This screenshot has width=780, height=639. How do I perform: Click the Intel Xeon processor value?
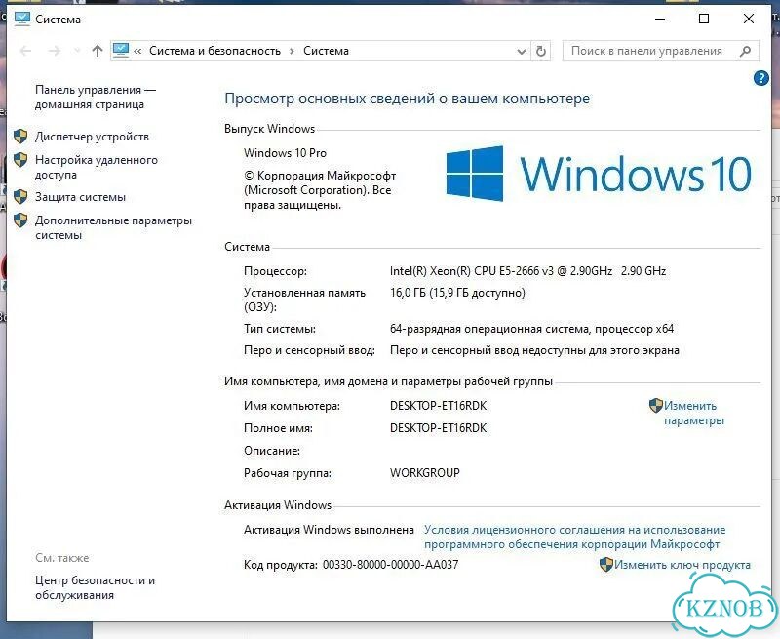(527, 271)
